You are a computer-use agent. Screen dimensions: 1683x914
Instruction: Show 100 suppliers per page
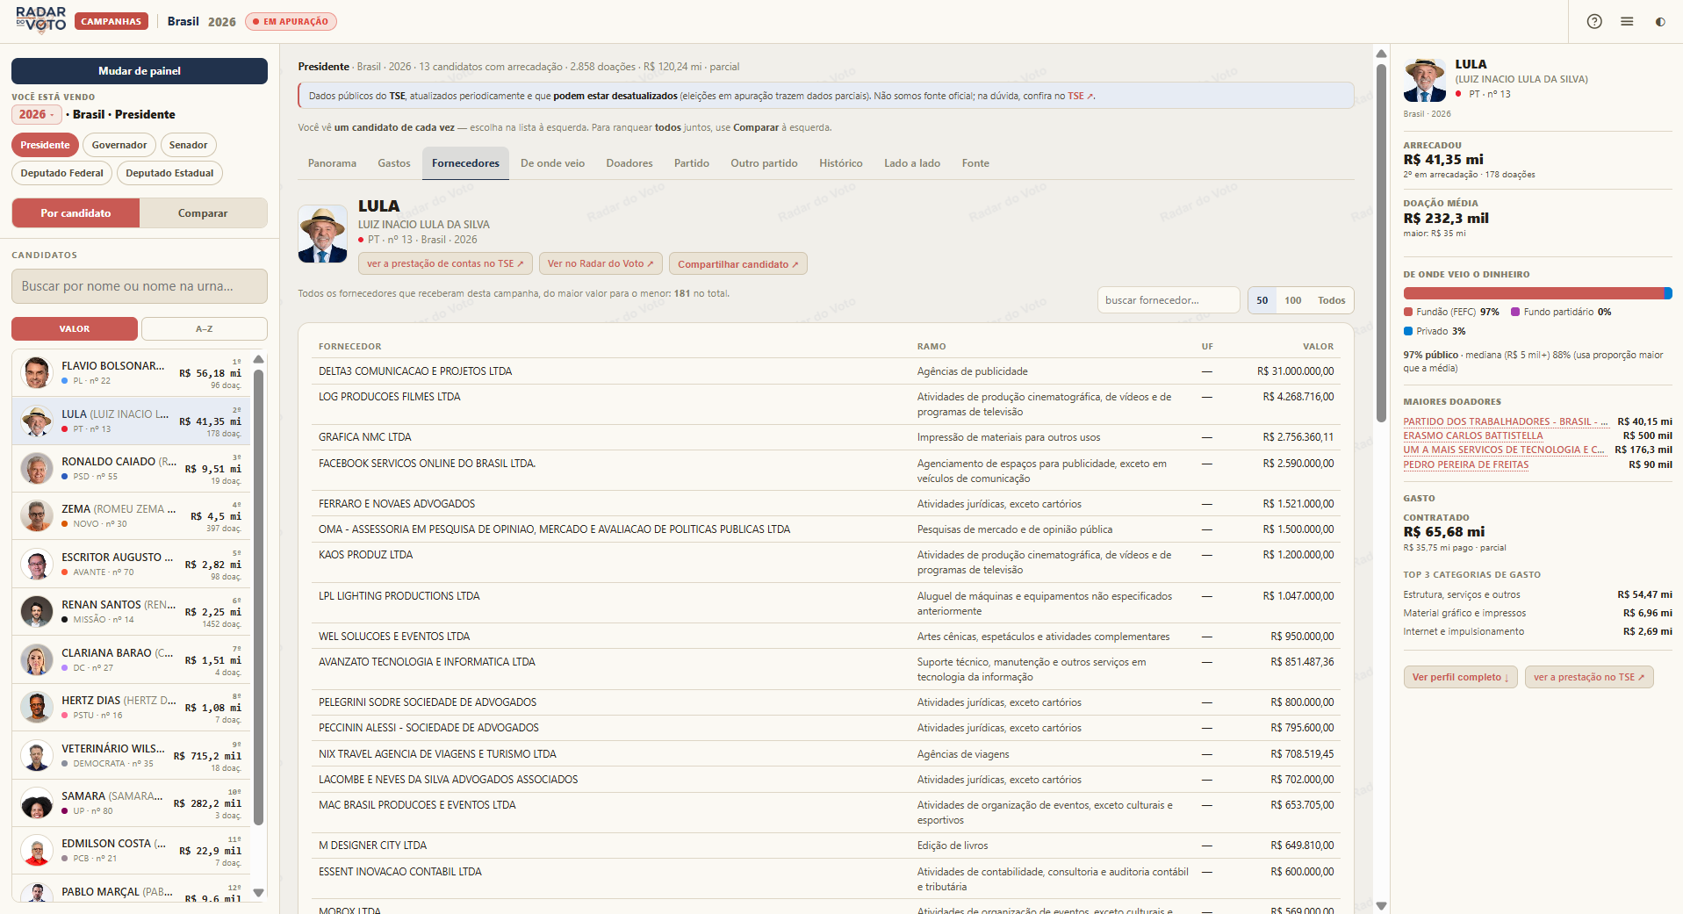[x=1292, y=300]
